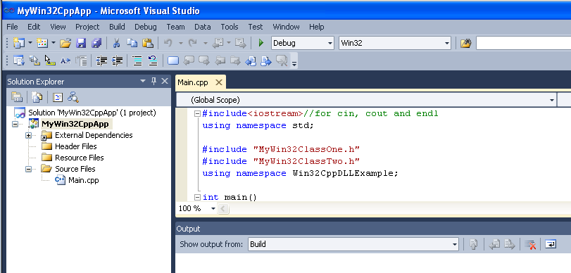Uncomment the selected lines icon
The height and width of the screenshot is (273, 571).
pyautogui.click(x=153, y=61)
